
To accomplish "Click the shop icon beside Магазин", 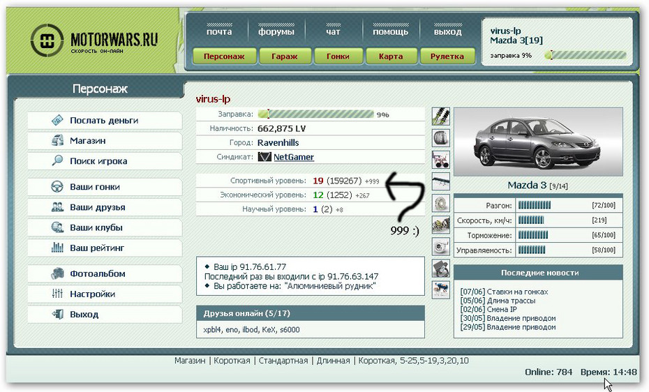I will pyautogui.click(x=57, y=141).
